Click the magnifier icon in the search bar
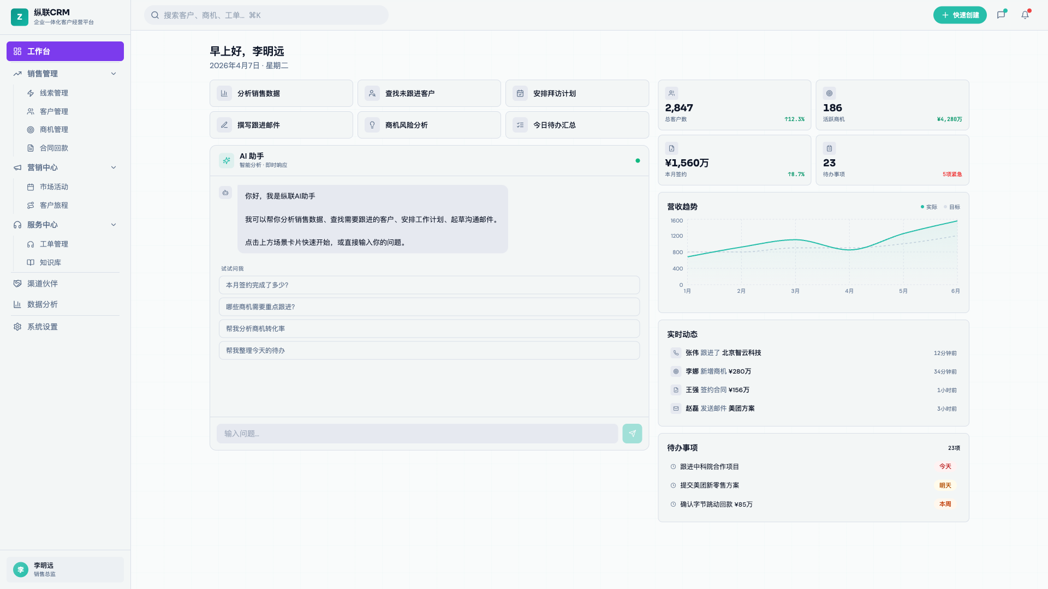This screenshot has width=1048, height=589. [x=155, y=15]
